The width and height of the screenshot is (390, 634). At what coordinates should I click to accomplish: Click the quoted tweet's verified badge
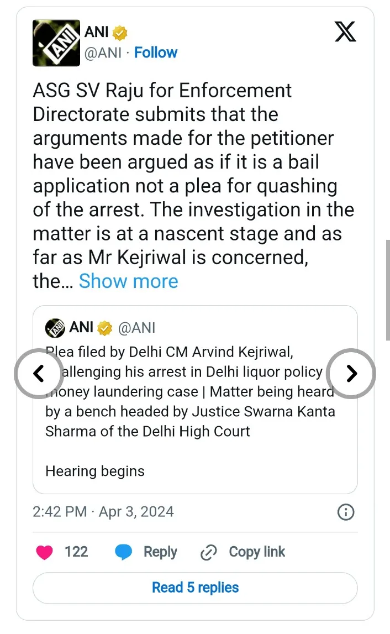click(105, 328)
